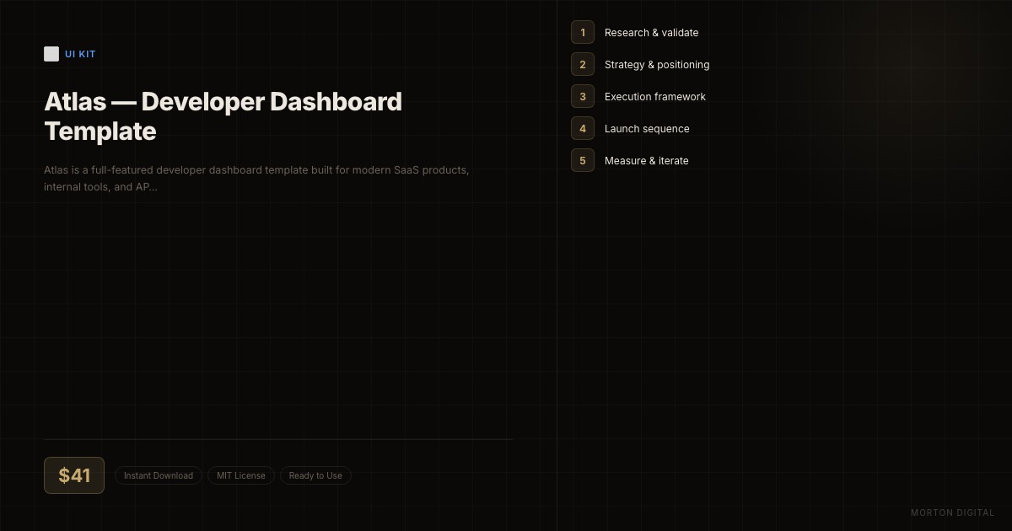Click the Instant Download tag
Image resolution: width=1012 pixels, height=531 pixels.
159,475
